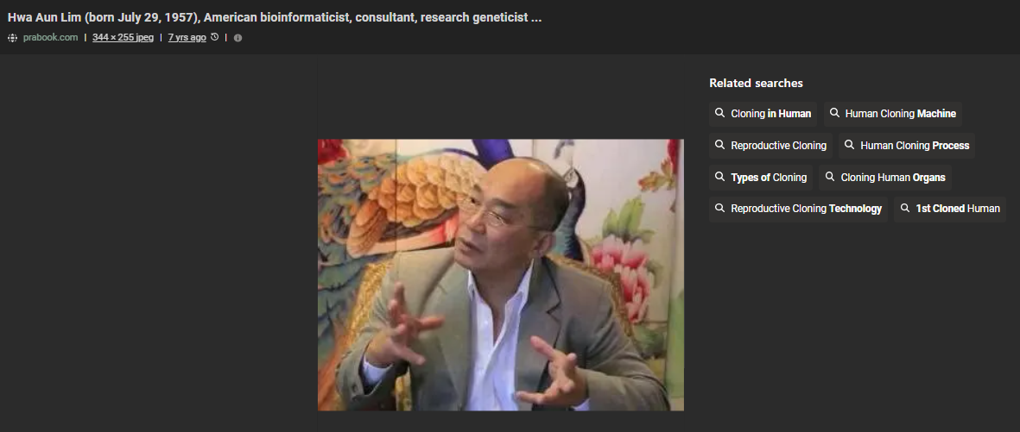Screen dimensions: 1020x432
Task: Search for Reproductive Cloning Technology
Action: (798, 210)
